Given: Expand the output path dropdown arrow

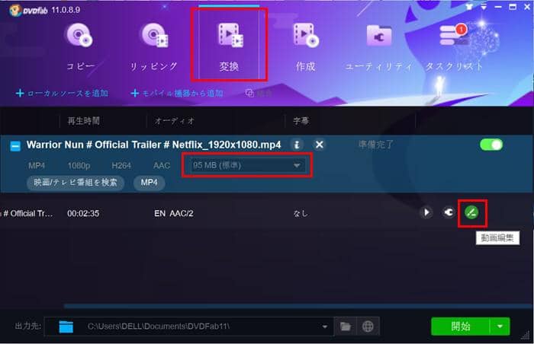Looking at the screenshot, I should pos(325,326).
